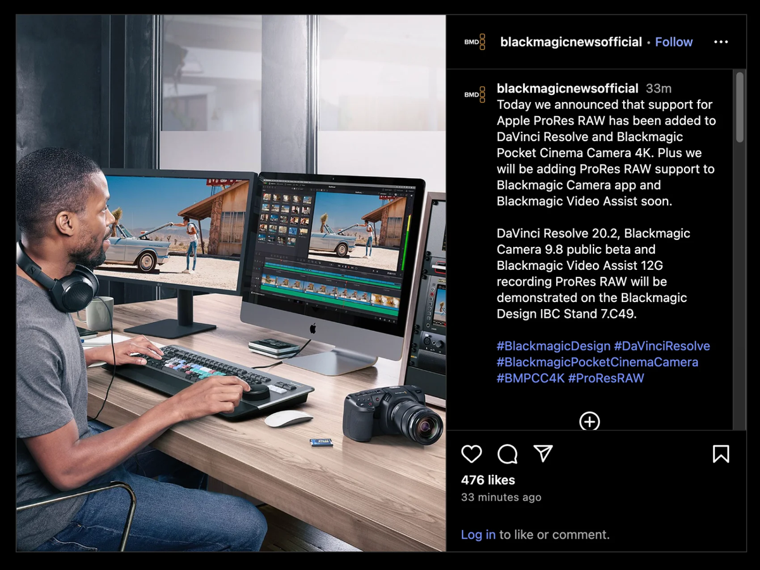Viewport: 760px width, 570px height.
Task: Open the #ProResRAW hashtag
Action: tap(606, 378)
